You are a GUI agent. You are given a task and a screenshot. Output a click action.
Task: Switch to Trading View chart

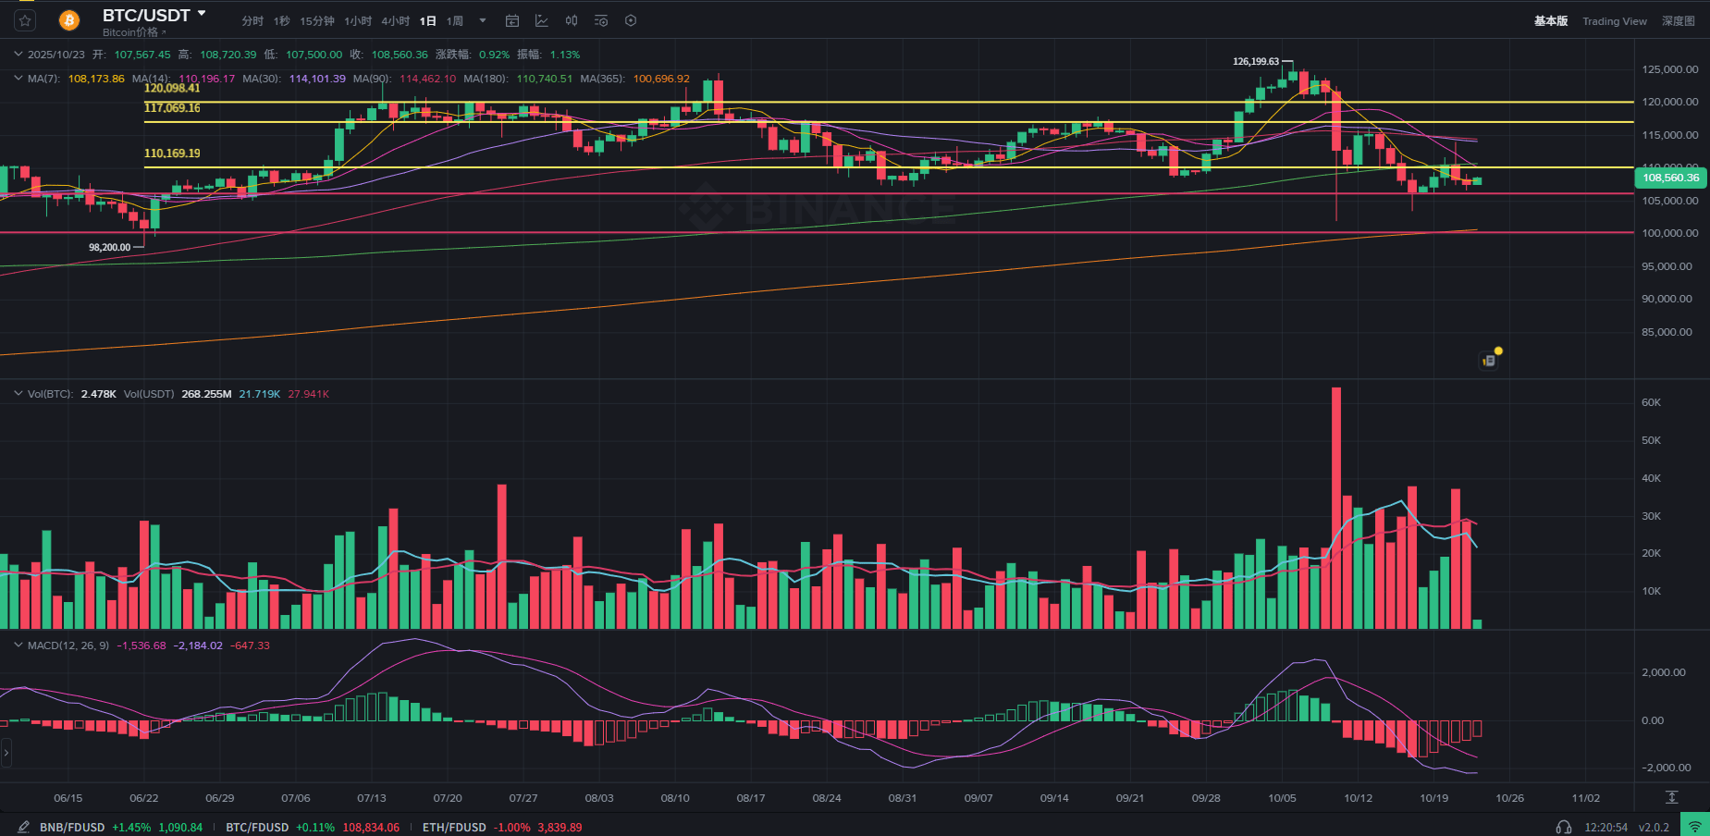pyautogui.click(x=1614, y=21)
